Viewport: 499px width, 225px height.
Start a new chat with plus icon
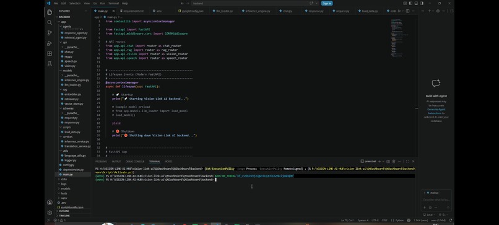[x=429, y=11]
